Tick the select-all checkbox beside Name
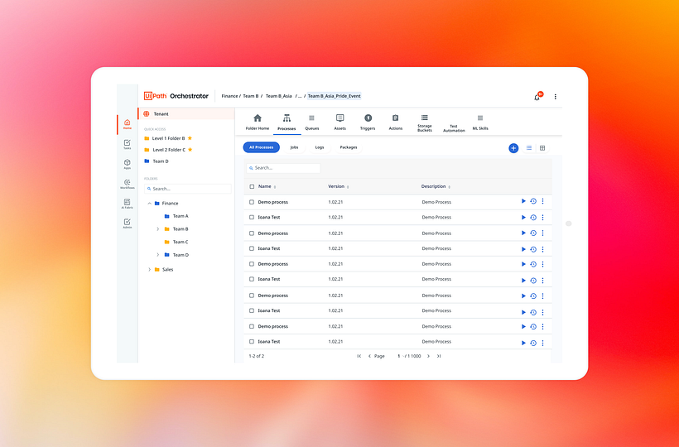The width and height of the screenshot is (679, 447). [x=252, y=186]
